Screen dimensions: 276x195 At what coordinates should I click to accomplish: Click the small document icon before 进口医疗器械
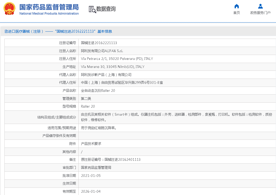6,31
